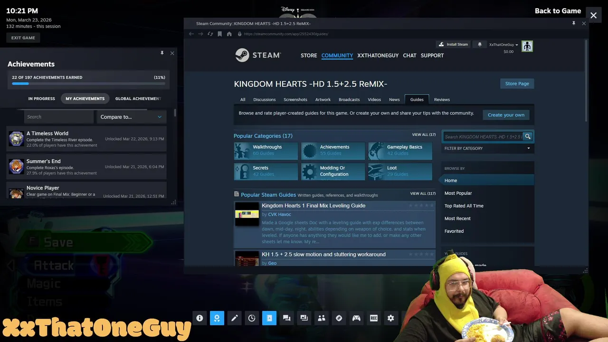The height and width of the screenshot is (342, 608).
Task: Reload the Steam Community page
Action: [210, 34]
